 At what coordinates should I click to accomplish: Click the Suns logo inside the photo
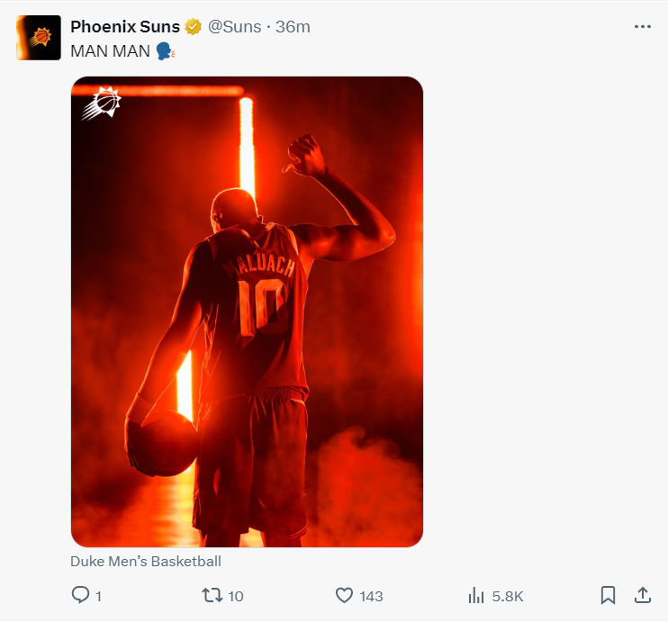coord(101,103)
